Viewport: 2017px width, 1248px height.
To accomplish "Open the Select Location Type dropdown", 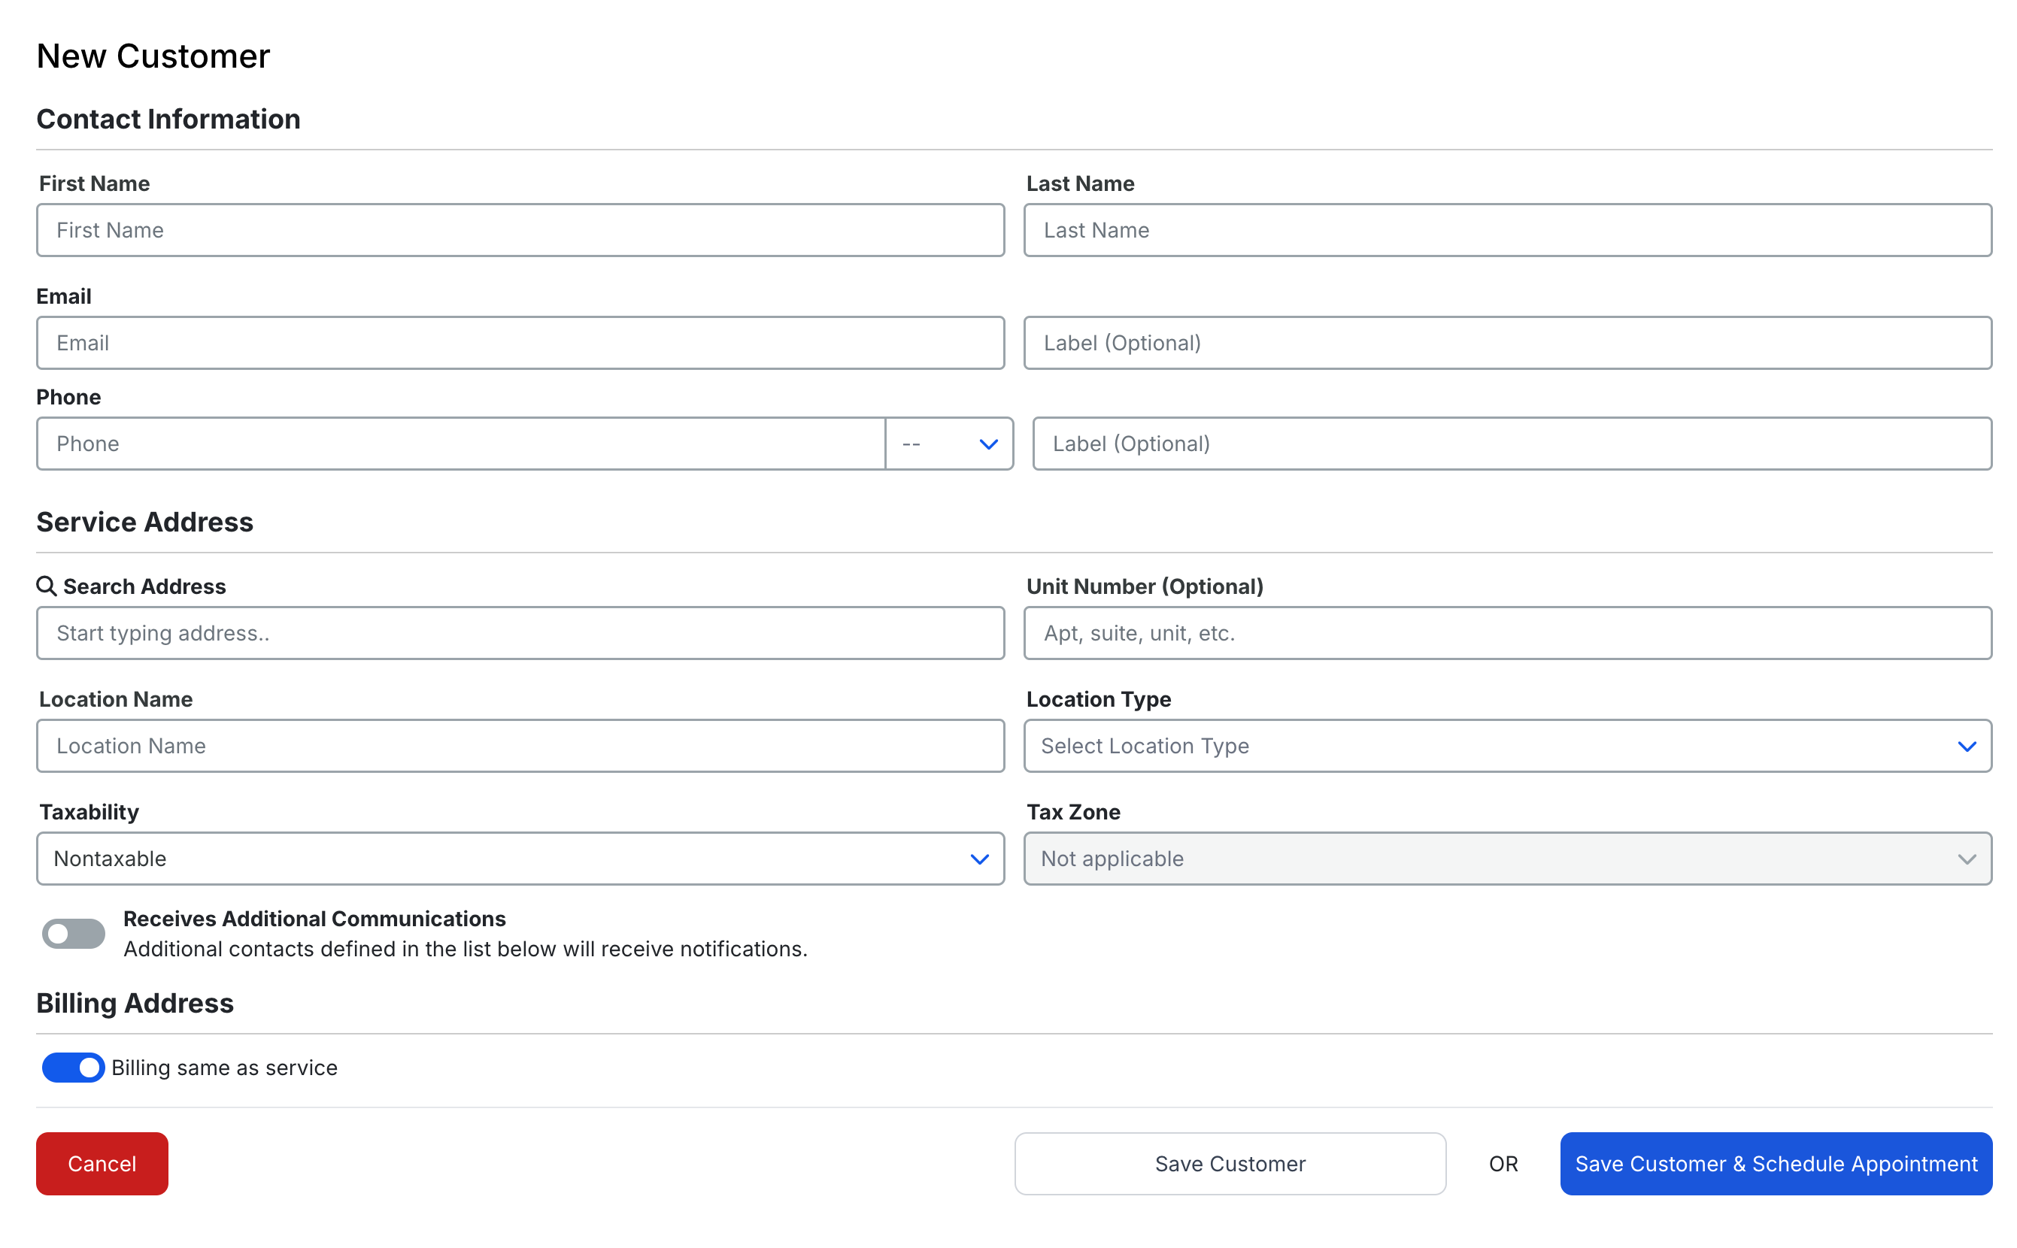I will click(1508, 746).
